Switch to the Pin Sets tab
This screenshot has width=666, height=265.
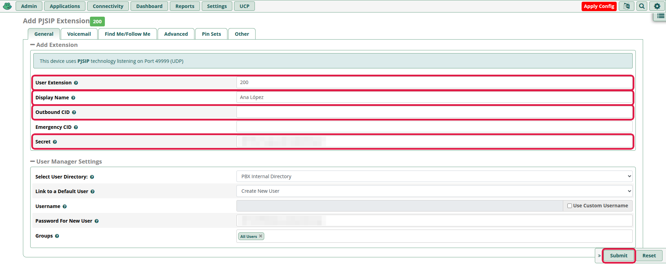211,34
